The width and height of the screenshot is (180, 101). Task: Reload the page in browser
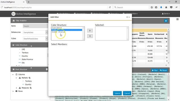click(110, 7)
